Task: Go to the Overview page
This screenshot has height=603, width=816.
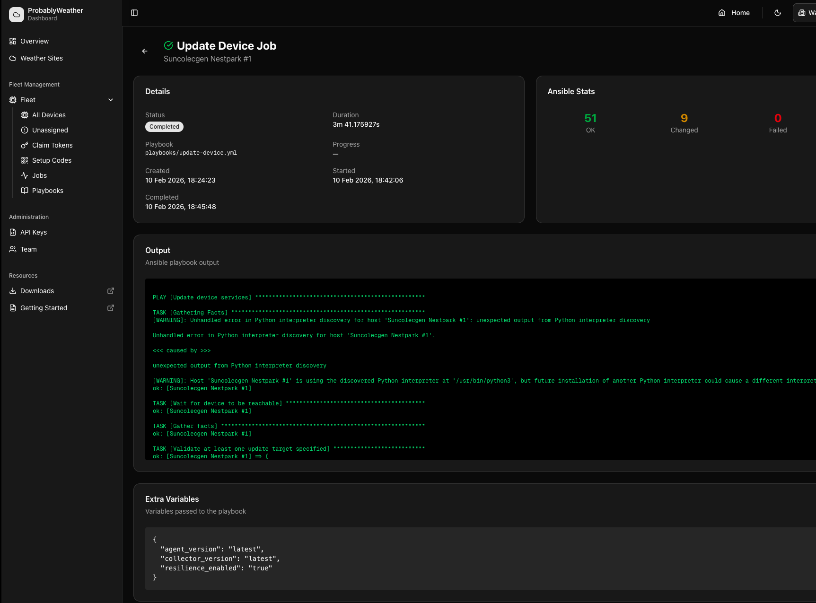Action: tap(35, 41)
